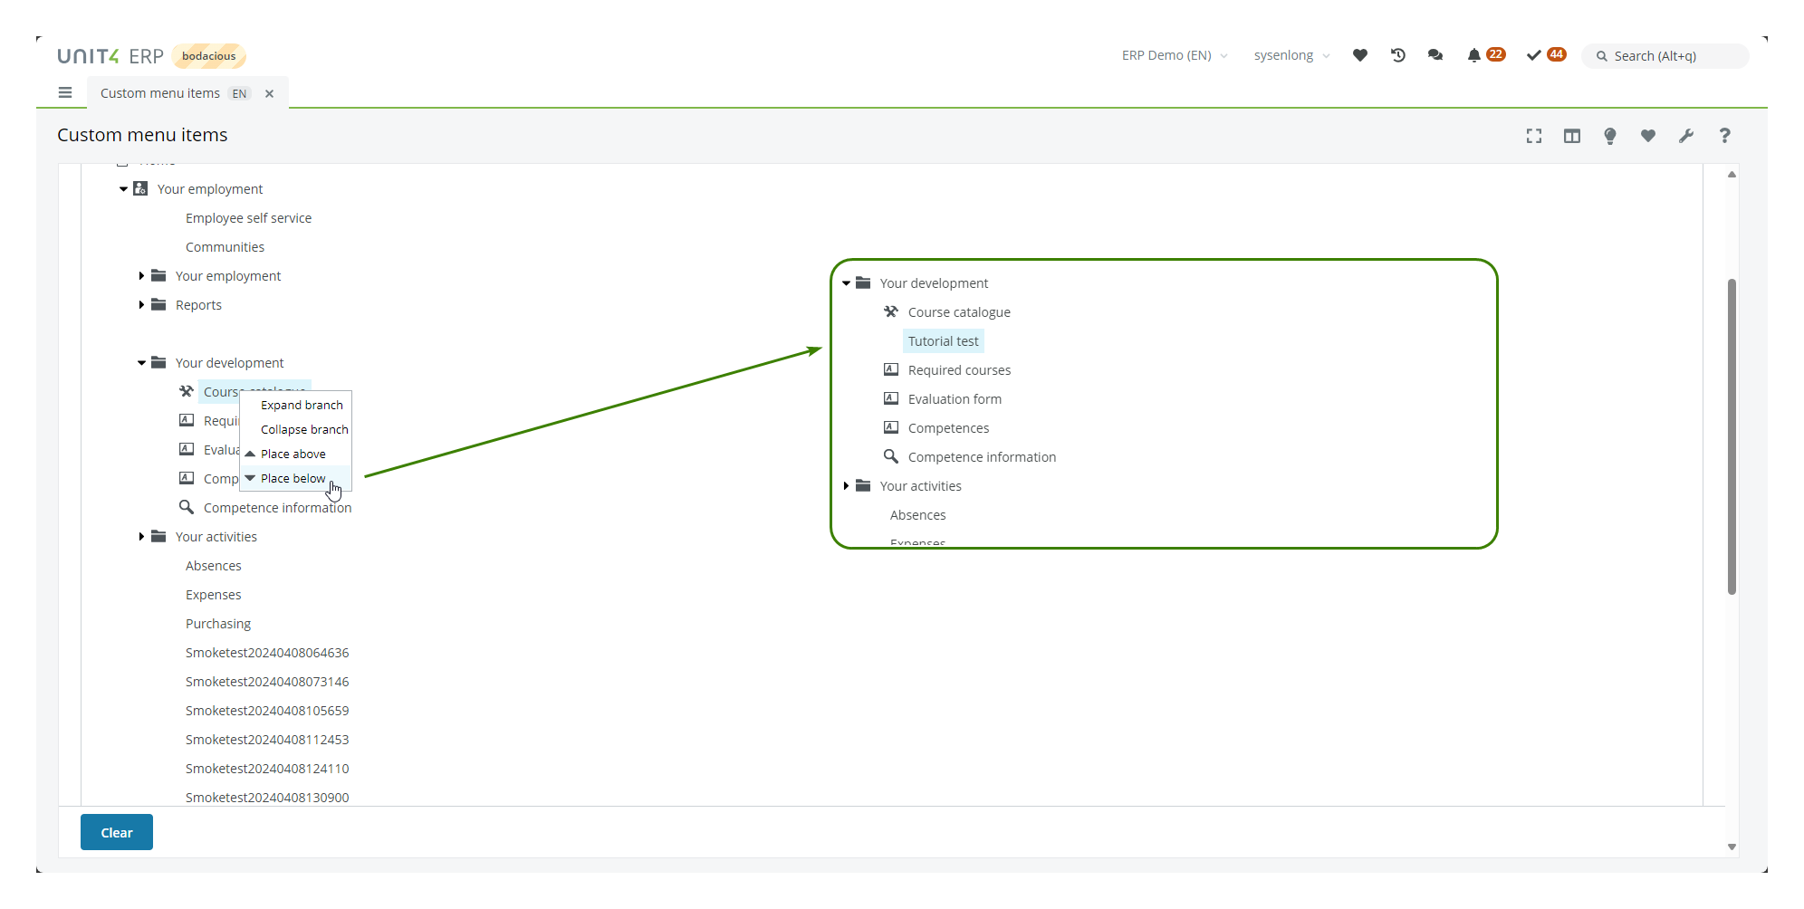Open the chat conversations icon
This screenshot has height=909, width=1804.
1435,55
